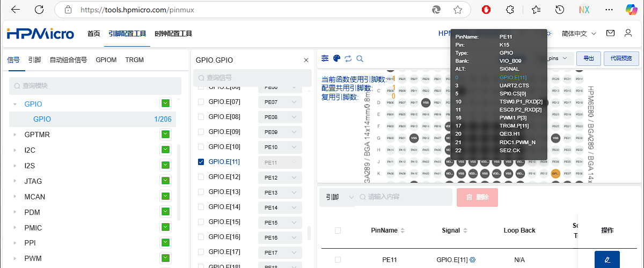Switch to the 自动组合信号 tab
The width and height of the screenshot is (644, 268).
[68, 60]
